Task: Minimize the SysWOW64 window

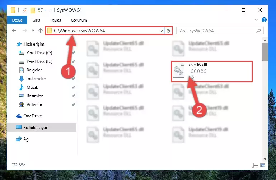Action: [227, 10]
